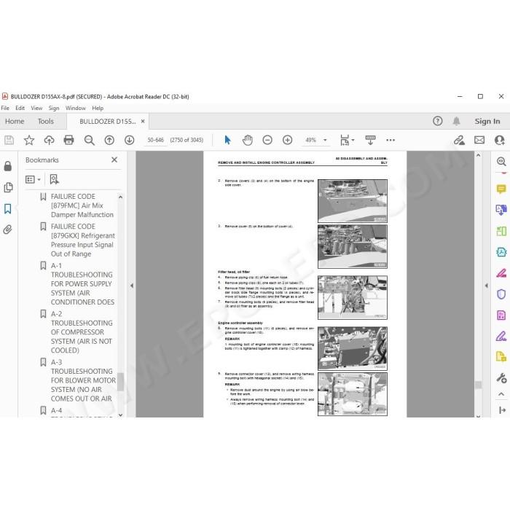510x510 pixels.
Task: Open more tools ellipsis icon
Action: coord(391,140)
